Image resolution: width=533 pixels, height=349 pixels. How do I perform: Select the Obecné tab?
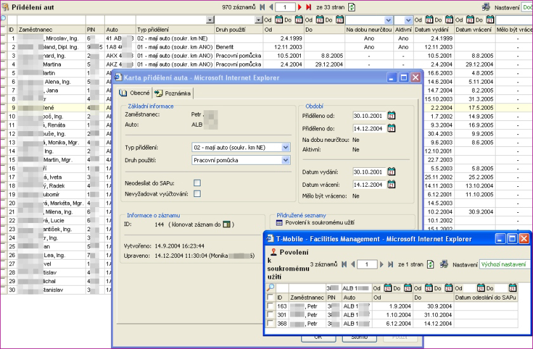tap(133, 94)
